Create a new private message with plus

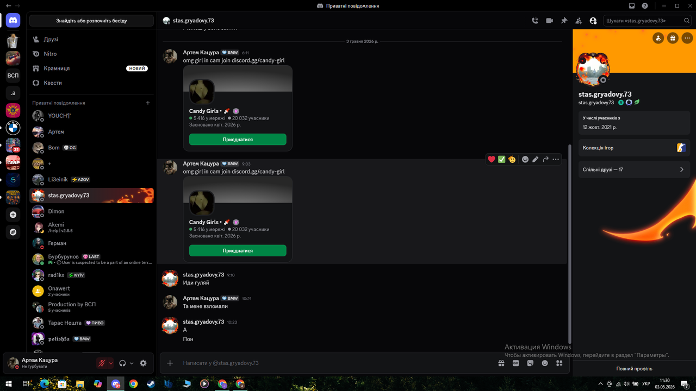point(148,103)
